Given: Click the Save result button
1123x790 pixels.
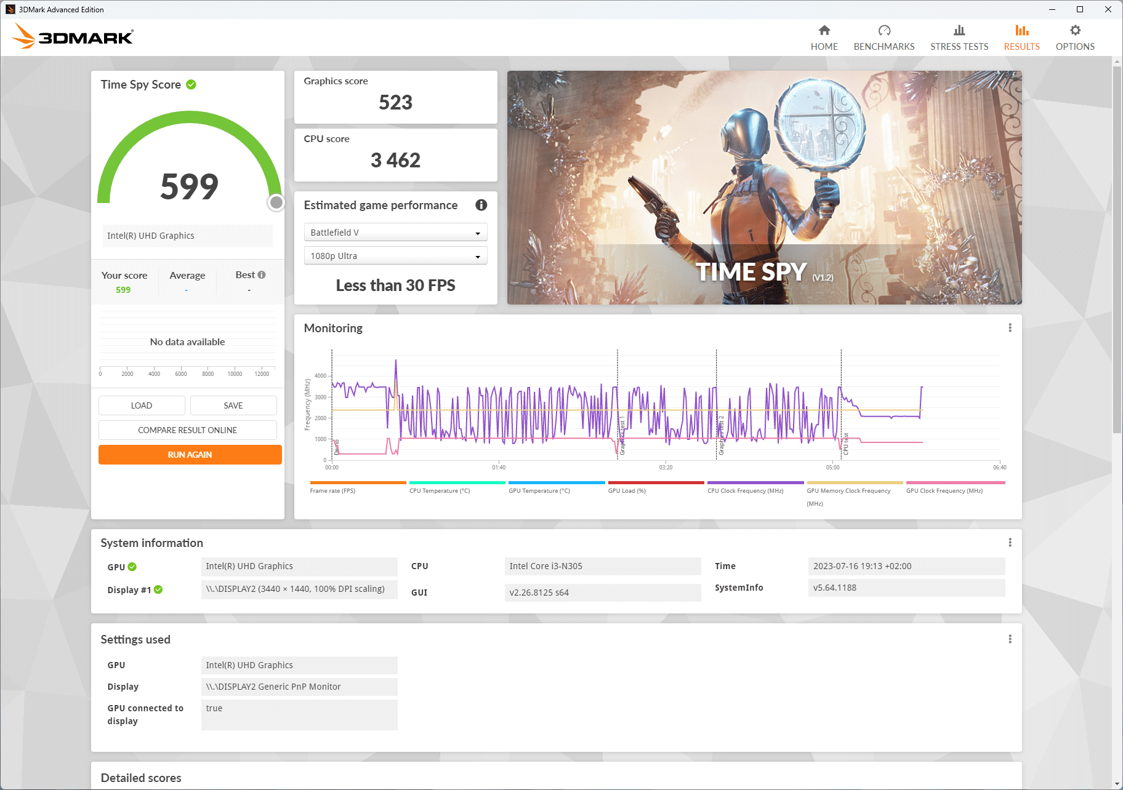Looking at the screenshot, I should pyautogui.click(x=233, y=405).
